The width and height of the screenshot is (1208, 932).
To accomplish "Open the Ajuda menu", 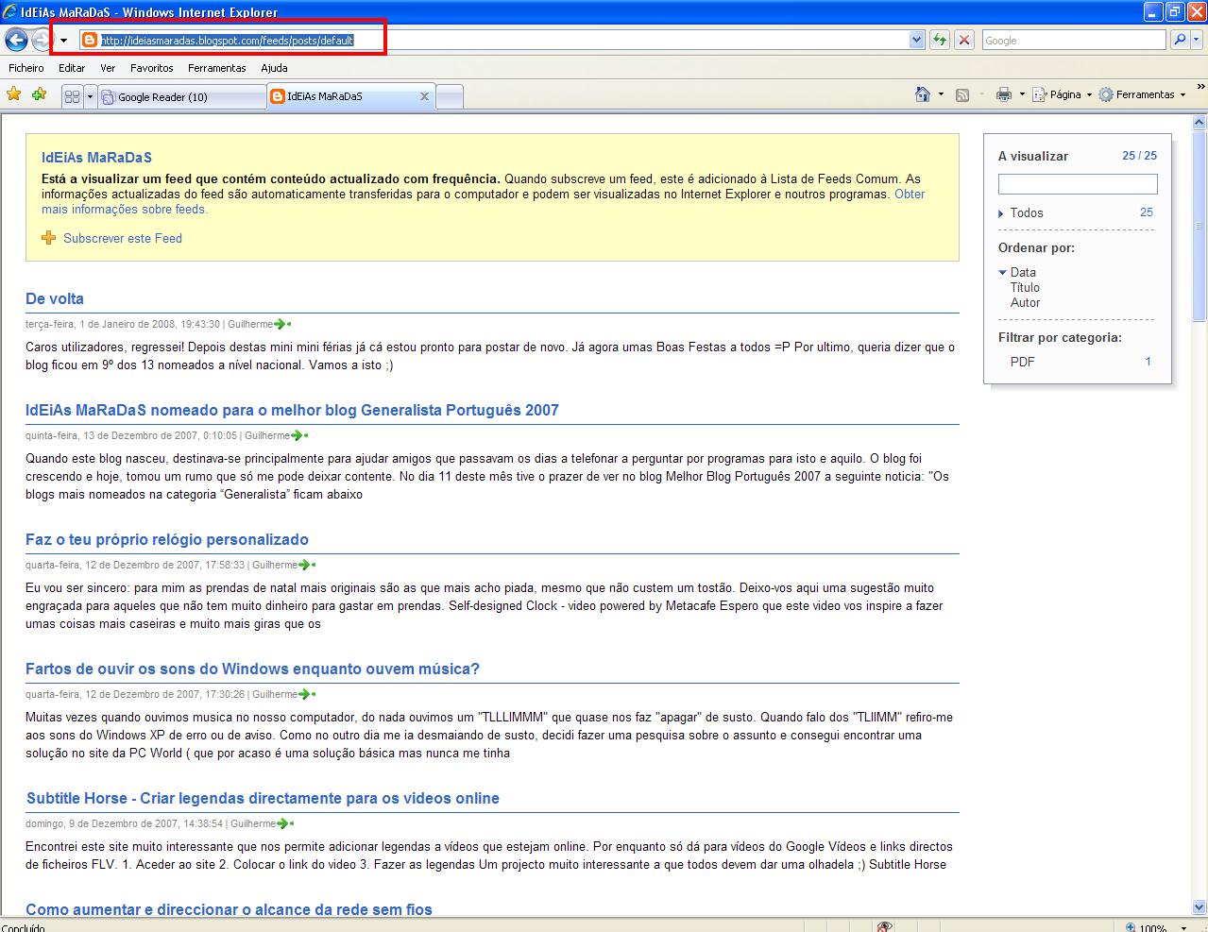I will 274,68.
